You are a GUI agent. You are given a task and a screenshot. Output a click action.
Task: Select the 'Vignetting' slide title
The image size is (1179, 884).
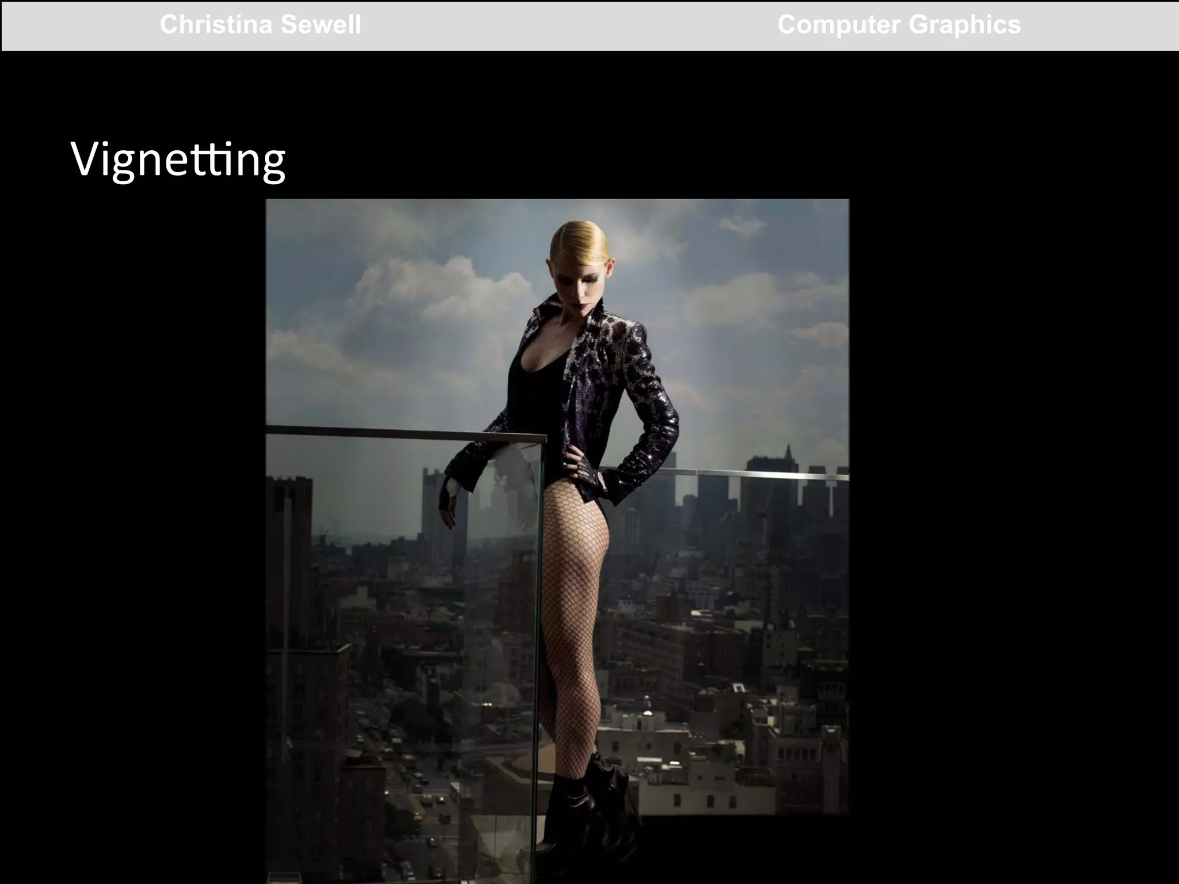point(178,160)
